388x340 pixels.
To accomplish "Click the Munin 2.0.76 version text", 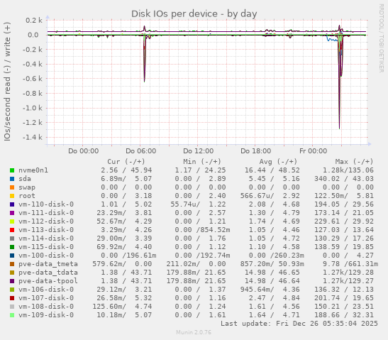I will point(194,332).
